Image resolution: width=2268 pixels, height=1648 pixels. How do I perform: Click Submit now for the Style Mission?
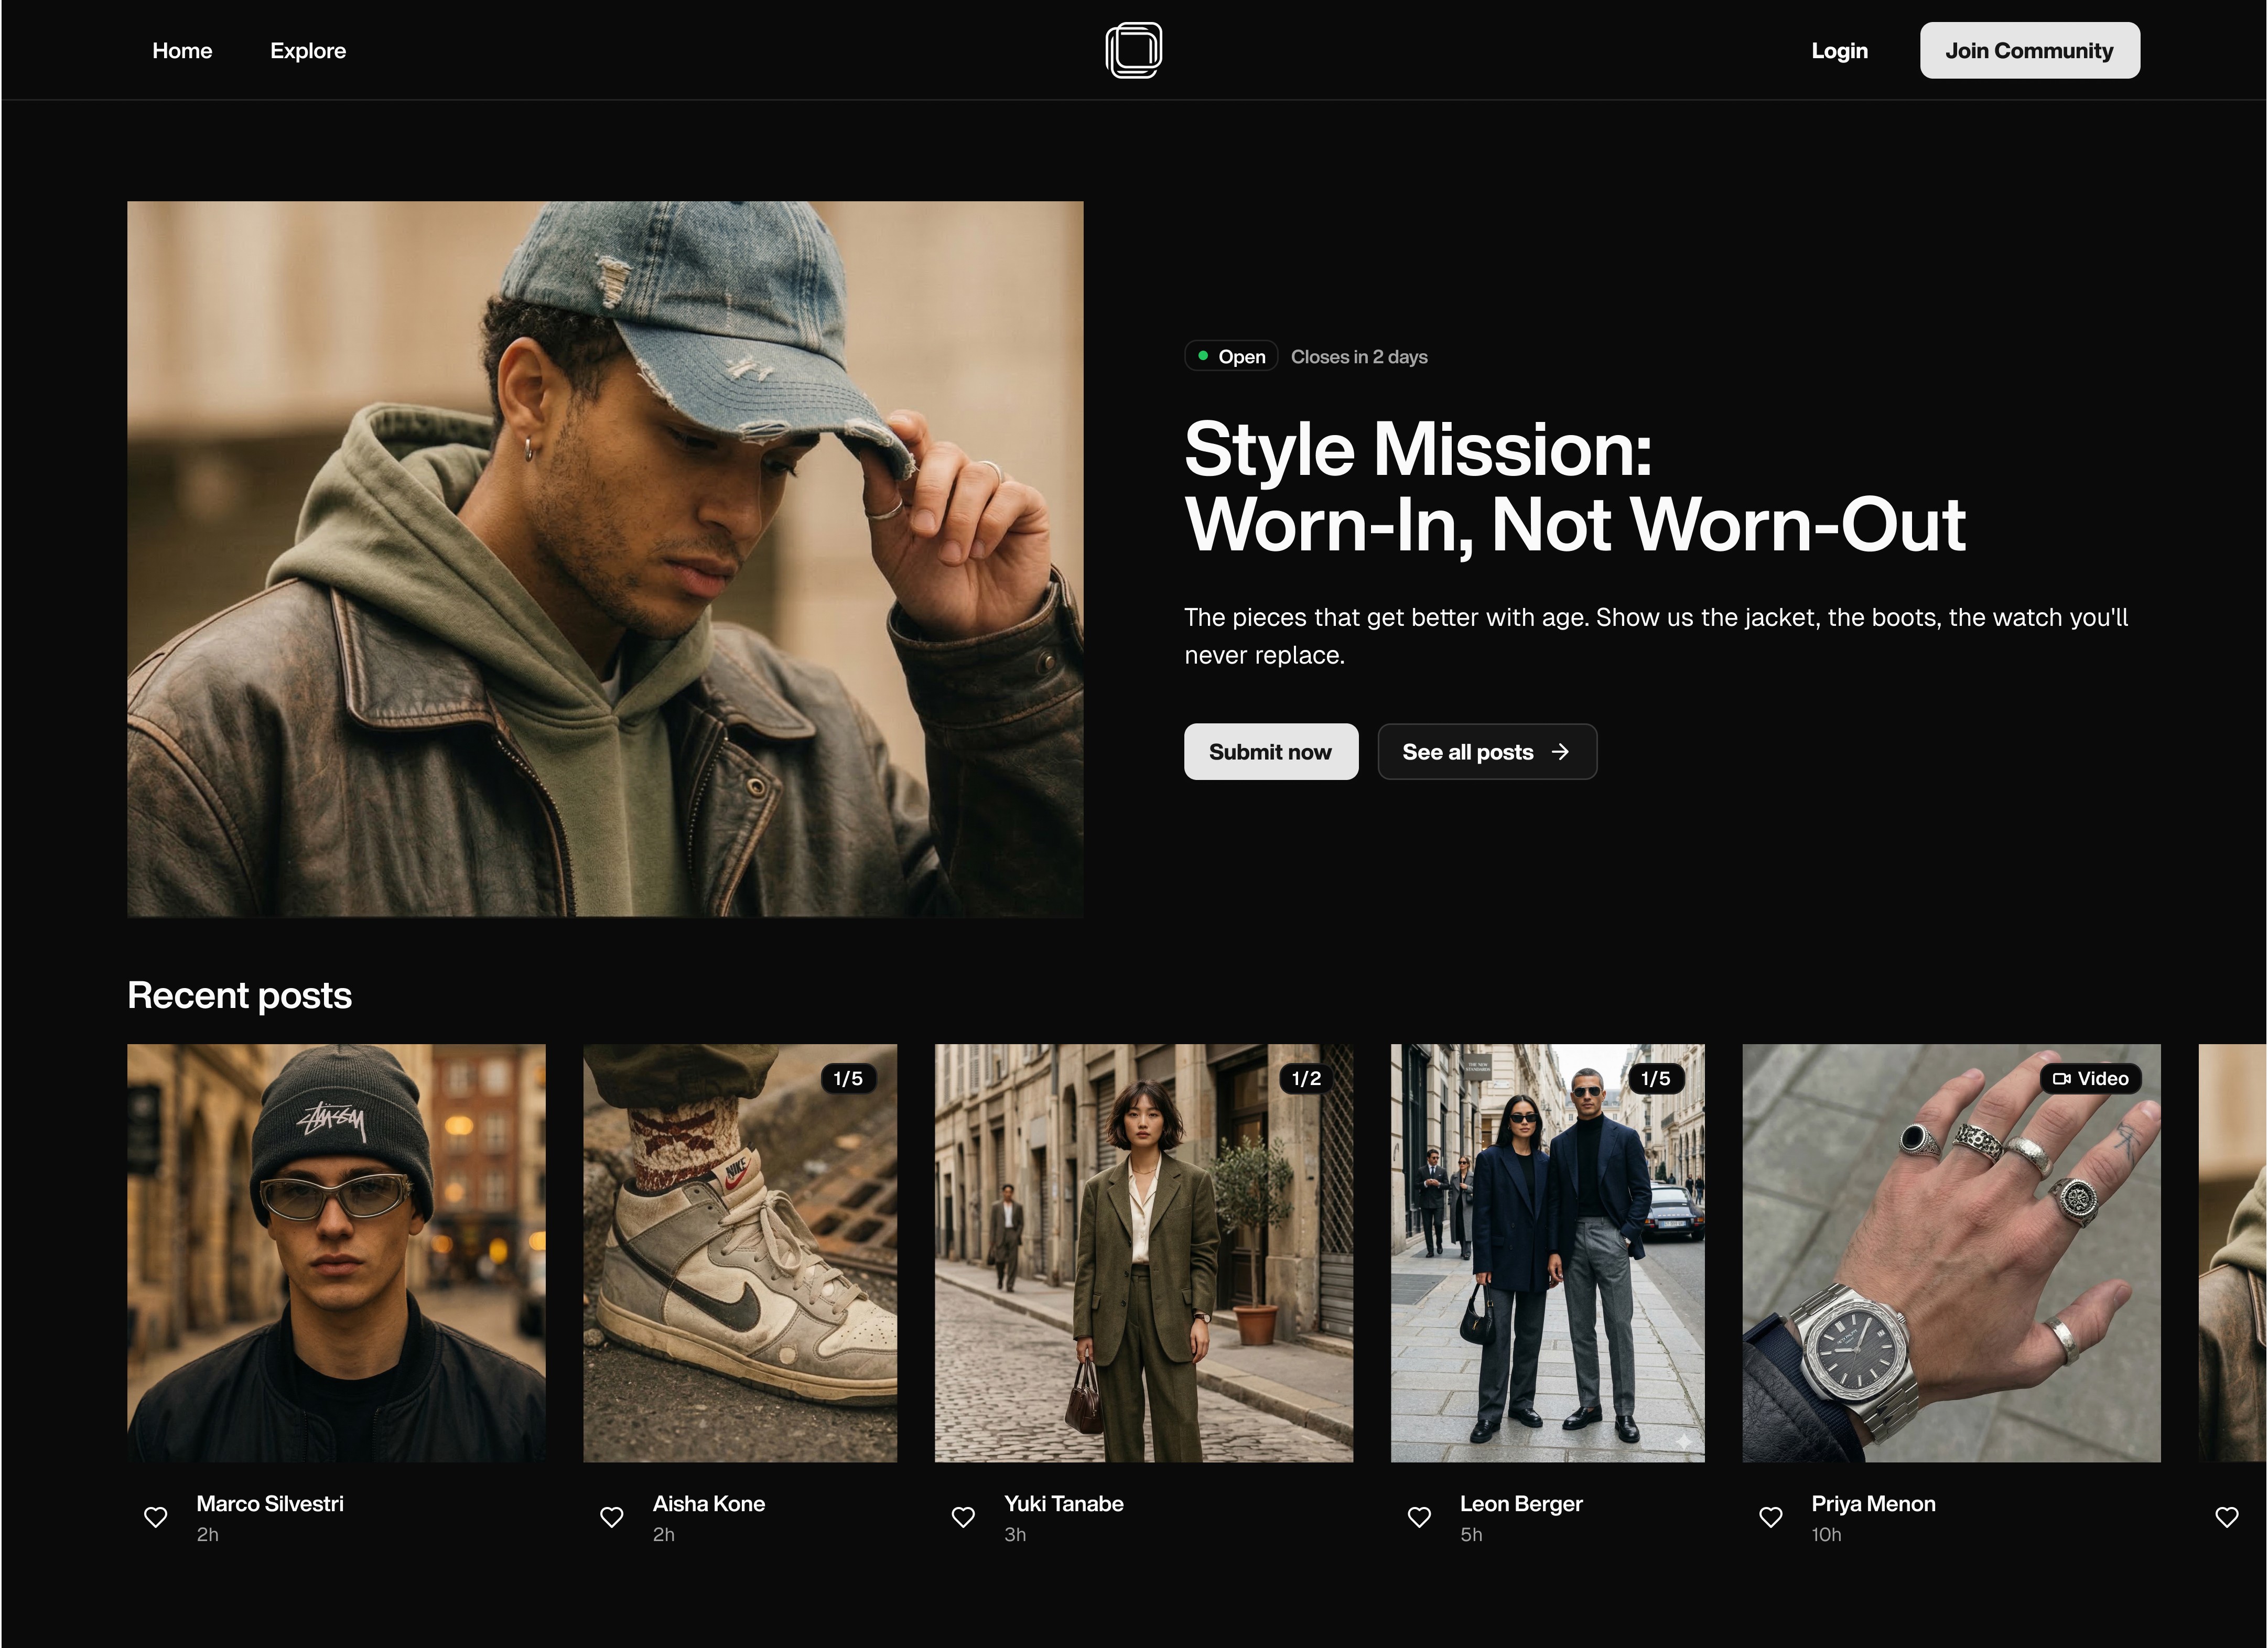pos(1271,751)
